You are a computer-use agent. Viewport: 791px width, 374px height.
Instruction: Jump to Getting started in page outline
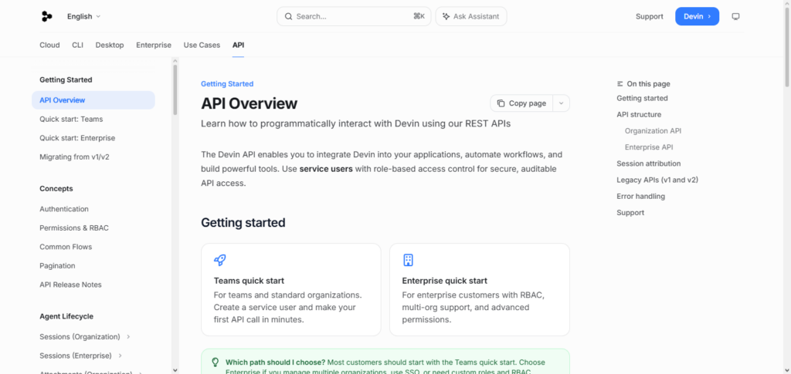click(642, 98)
